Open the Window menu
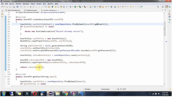Image resolution: width=172 pixels, height=97 pixels. tap(50, 4)
